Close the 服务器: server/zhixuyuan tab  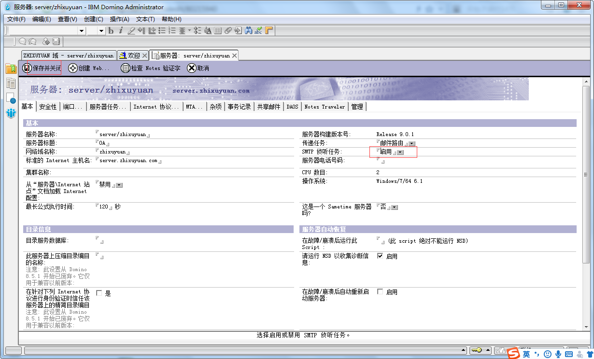click(234, 56)
